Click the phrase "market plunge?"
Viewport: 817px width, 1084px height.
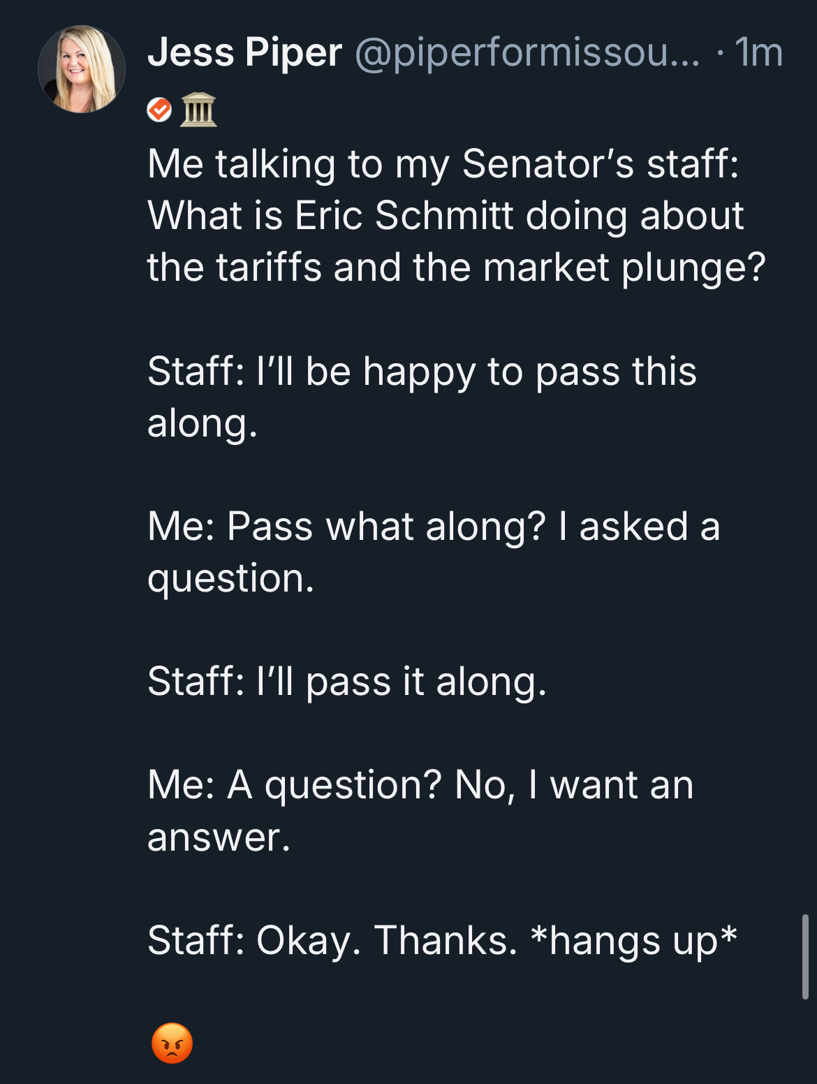pyautogui.click(x=624, y=267)
